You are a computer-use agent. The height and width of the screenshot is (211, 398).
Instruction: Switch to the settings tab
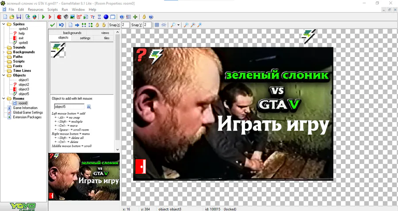85,38
